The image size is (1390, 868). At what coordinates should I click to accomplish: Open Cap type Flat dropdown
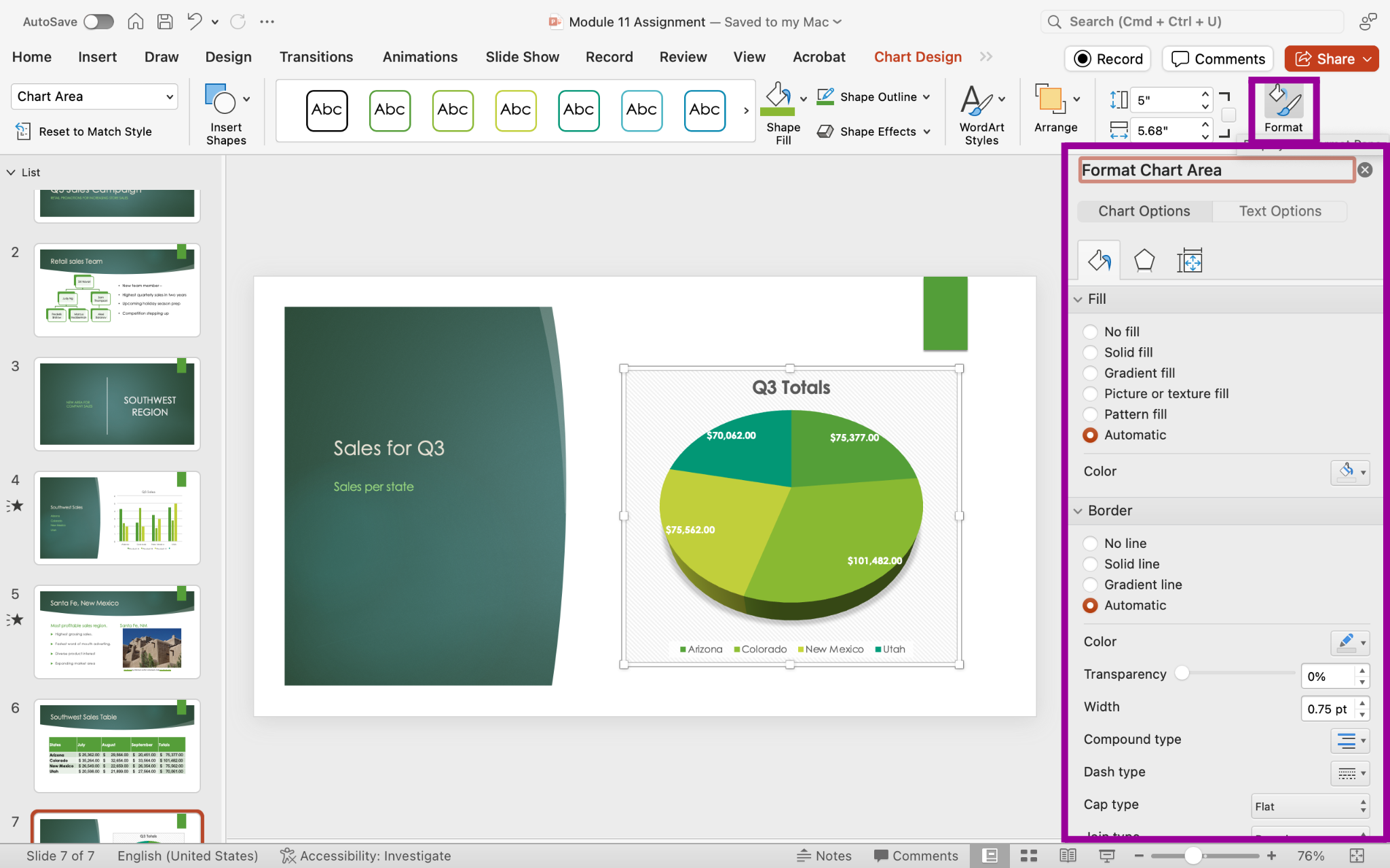[1311, 806]
